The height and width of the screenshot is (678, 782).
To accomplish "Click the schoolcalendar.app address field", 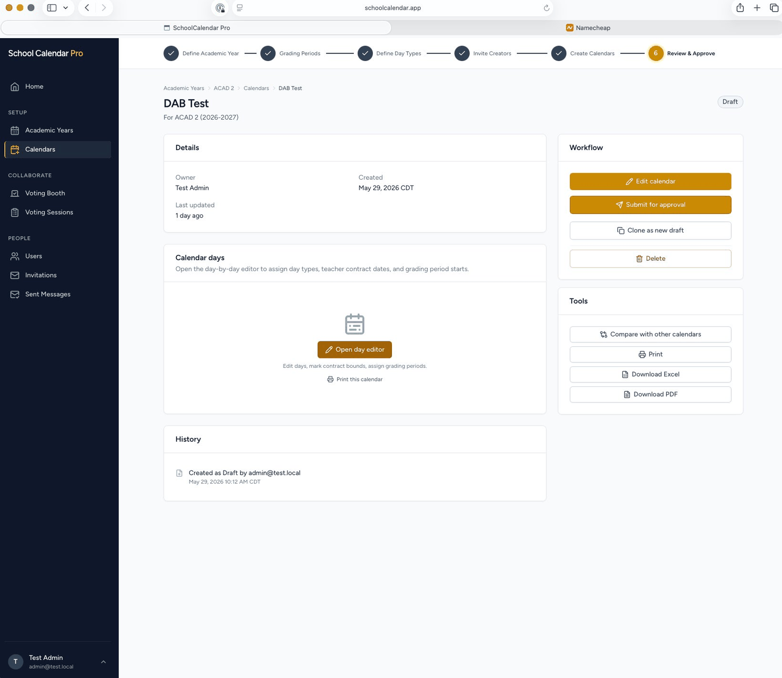I will coord(392,8).
